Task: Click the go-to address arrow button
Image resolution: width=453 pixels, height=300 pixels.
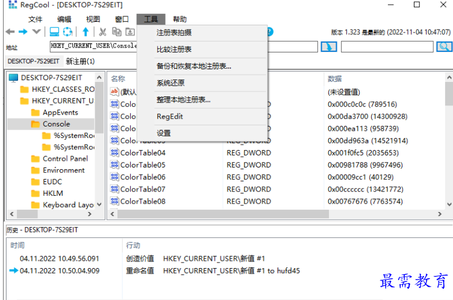Action: [329, 47]
